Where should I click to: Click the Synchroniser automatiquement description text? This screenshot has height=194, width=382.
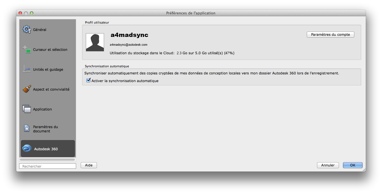click(212, 73)
